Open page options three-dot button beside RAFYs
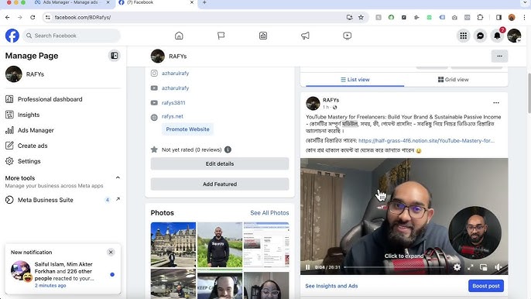The image size is (531, 299). coord(499,57)
